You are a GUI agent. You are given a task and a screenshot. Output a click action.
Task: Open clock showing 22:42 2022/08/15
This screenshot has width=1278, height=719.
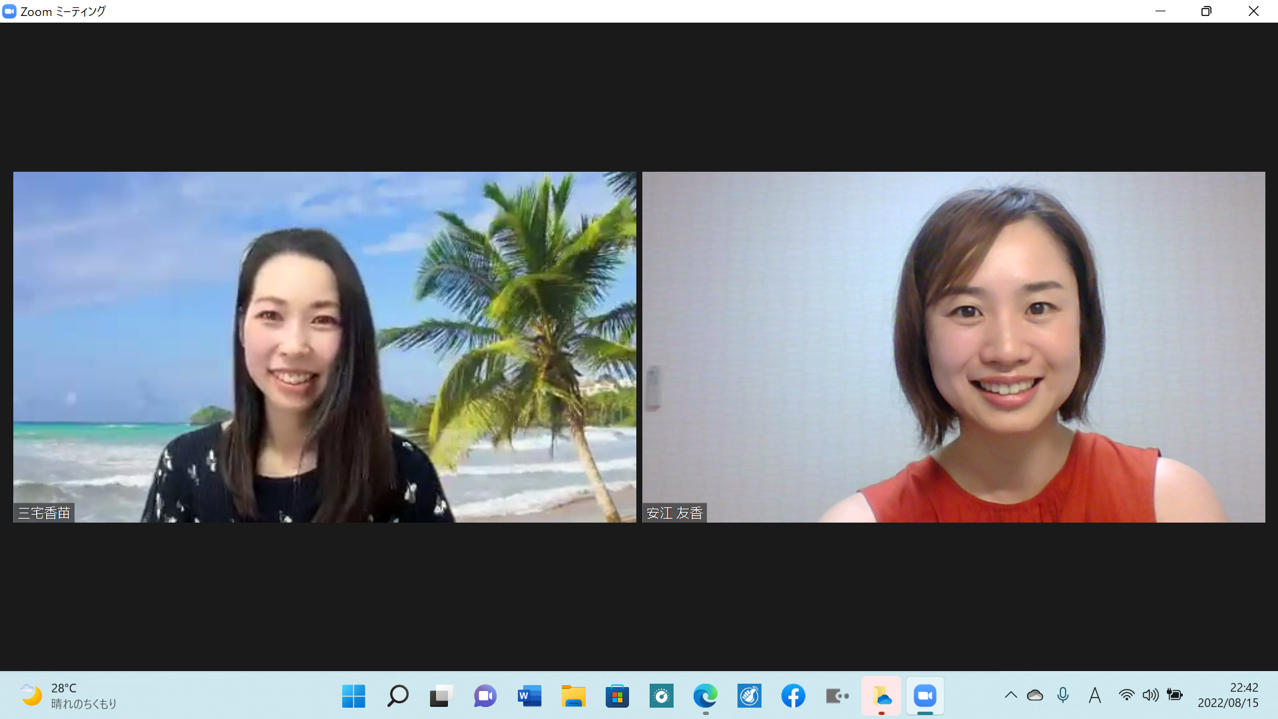tap(1228, 695)
